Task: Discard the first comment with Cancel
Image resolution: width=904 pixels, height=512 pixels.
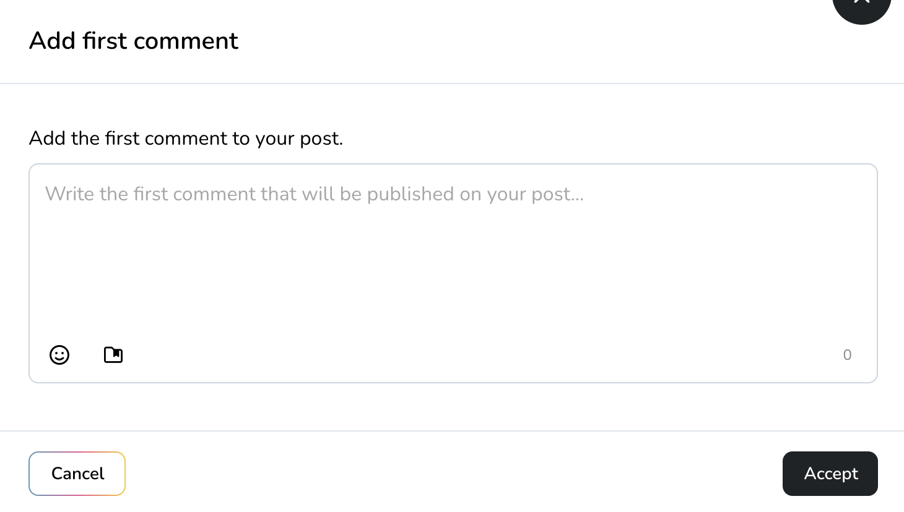Action: click(x=77, y=474)
